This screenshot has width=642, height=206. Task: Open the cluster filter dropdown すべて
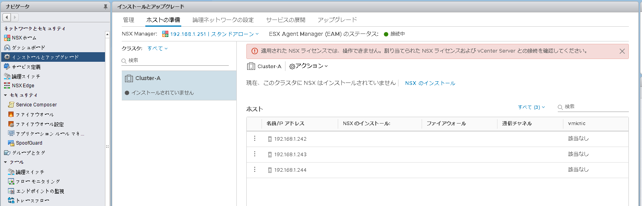(157, 49)
